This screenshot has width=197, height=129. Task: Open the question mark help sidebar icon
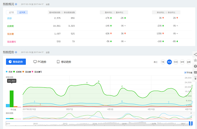(x=195, y=66)
